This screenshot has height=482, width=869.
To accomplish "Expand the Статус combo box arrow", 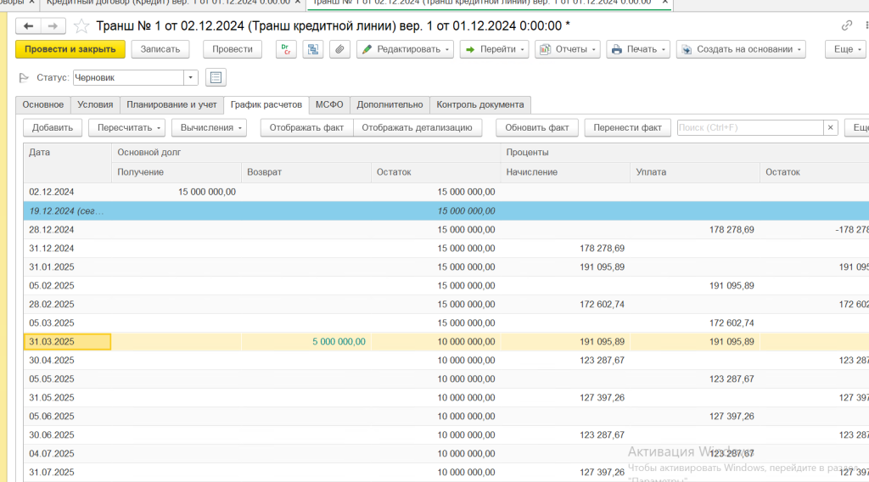I will pyautogui.click(x=190, y=77).
